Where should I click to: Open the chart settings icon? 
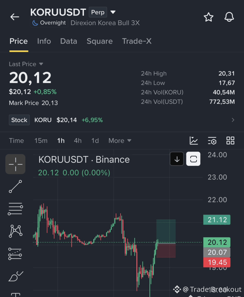212,141
